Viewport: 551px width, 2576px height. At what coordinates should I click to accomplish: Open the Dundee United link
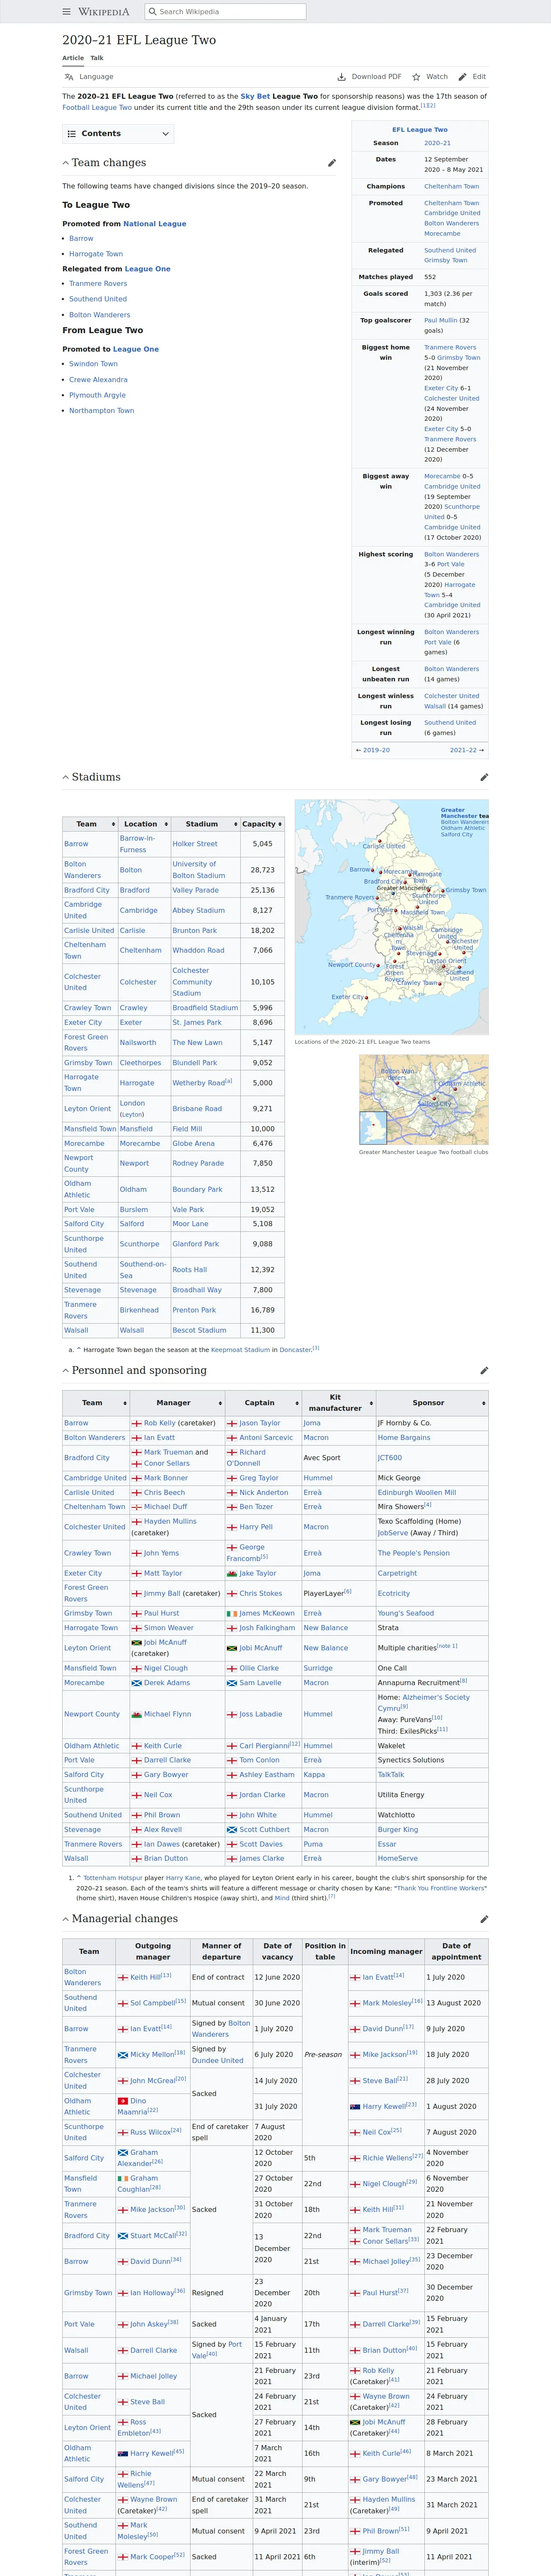(218, 2061)
